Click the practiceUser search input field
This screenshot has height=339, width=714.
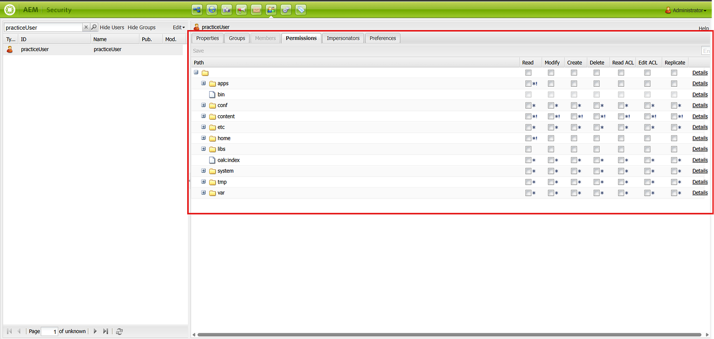43,28
